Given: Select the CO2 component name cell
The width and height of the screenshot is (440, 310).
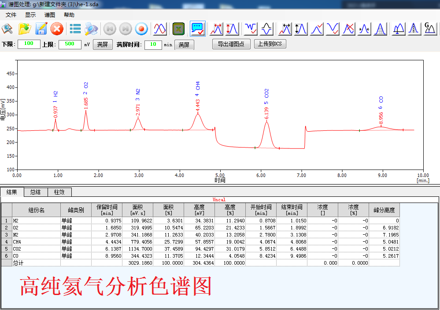Looking at the screenshot, I should pos(36,249).
